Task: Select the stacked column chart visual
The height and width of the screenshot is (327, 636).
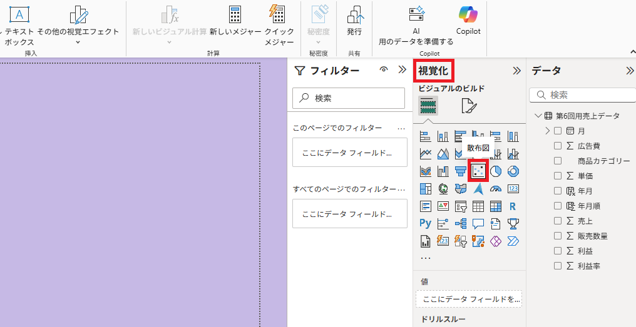Action: pos(443,136)
